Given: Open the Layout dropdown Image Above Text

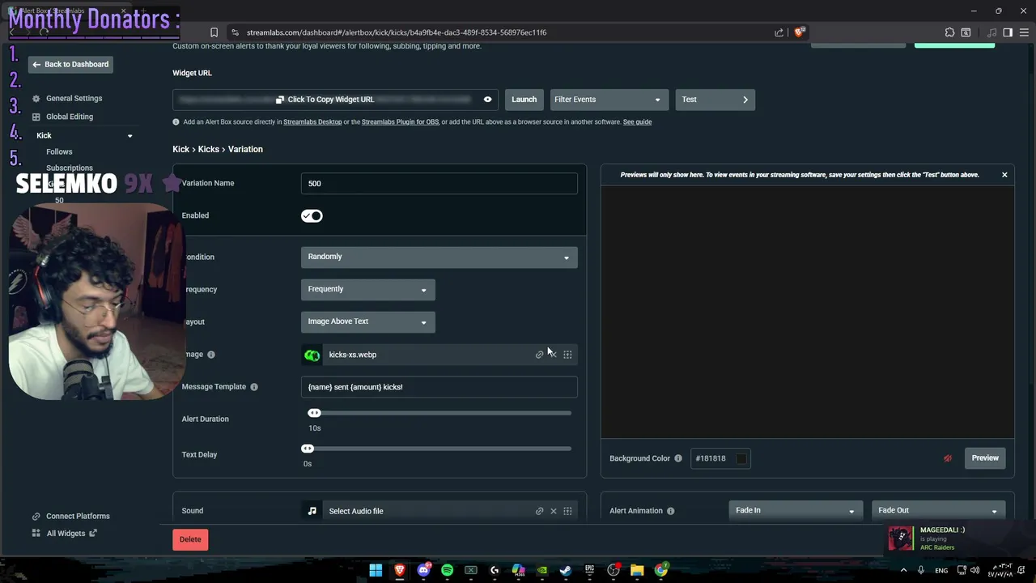Looking at the screenshot, I should click(367, 321).
